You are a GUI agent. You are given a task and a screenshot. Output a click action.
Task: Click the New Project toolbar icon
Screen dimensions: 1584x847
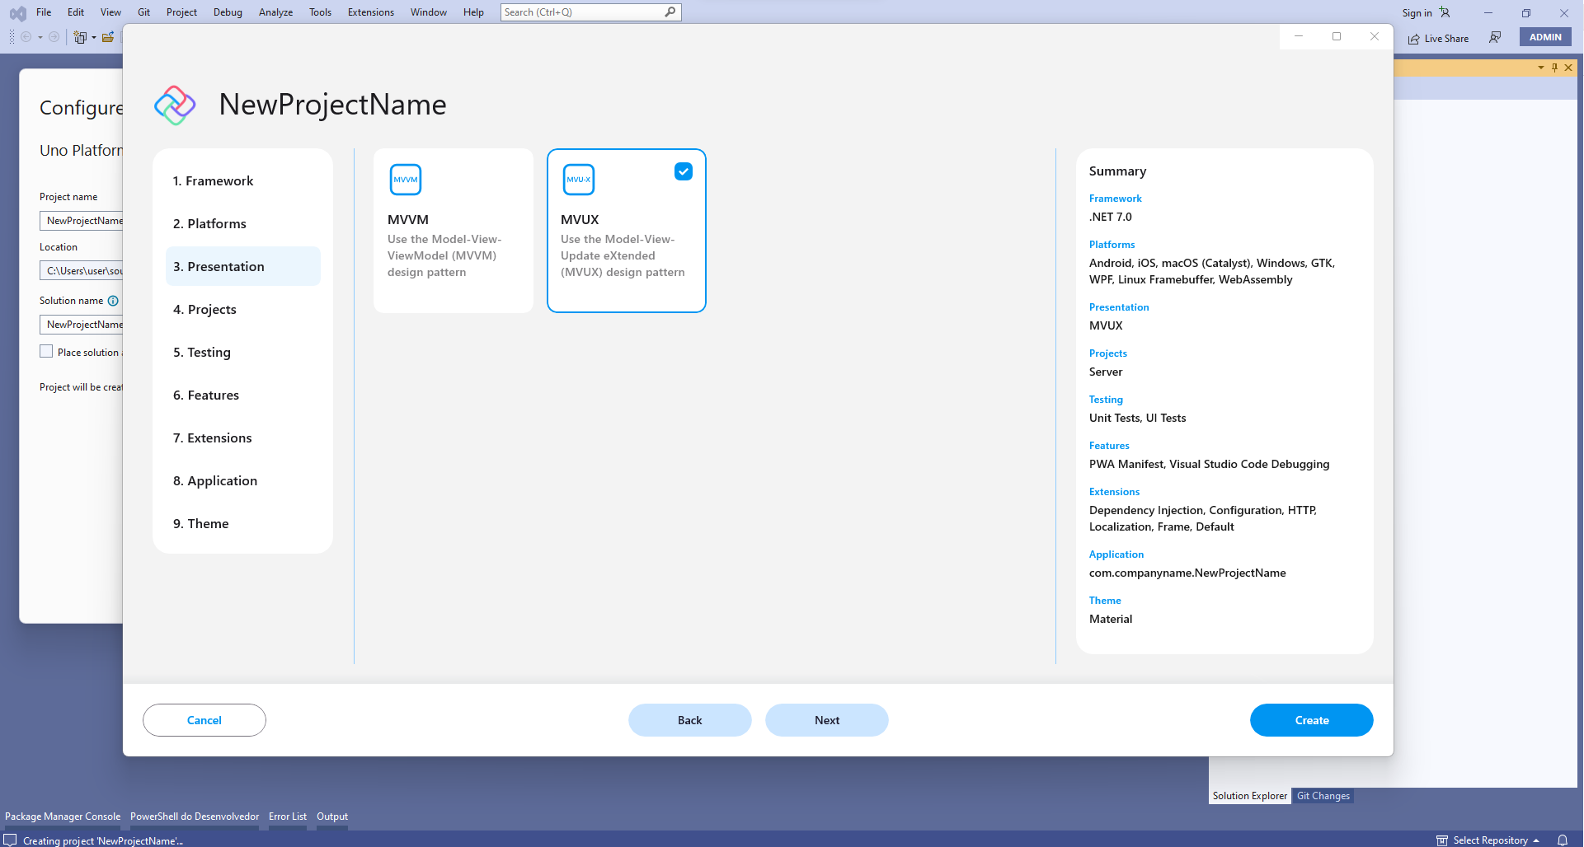point(79,36)
